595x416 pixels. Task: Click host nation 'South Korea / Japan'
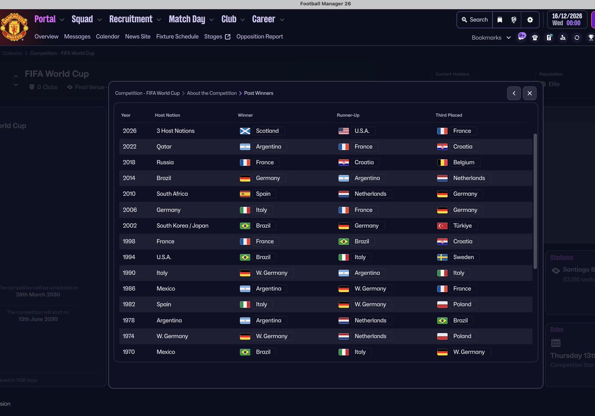(x=182, y=226)
